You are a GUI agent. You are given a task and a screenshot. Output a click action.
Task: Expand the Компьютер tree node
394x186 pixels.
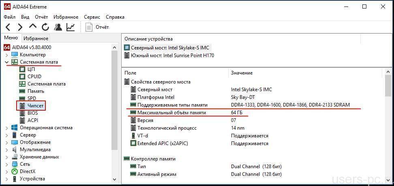[x=6, y=55]
